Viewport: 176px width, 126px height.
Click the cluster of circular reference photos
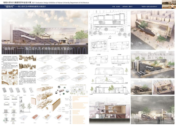pyautogui.click(x=62, y=90)
